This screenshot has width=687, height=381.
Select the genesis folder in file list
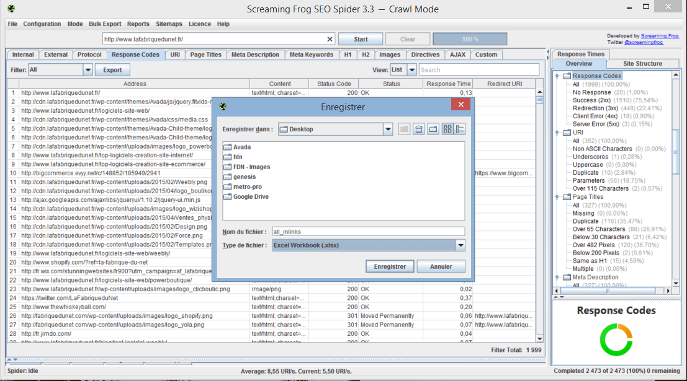(x=244, y=177)
